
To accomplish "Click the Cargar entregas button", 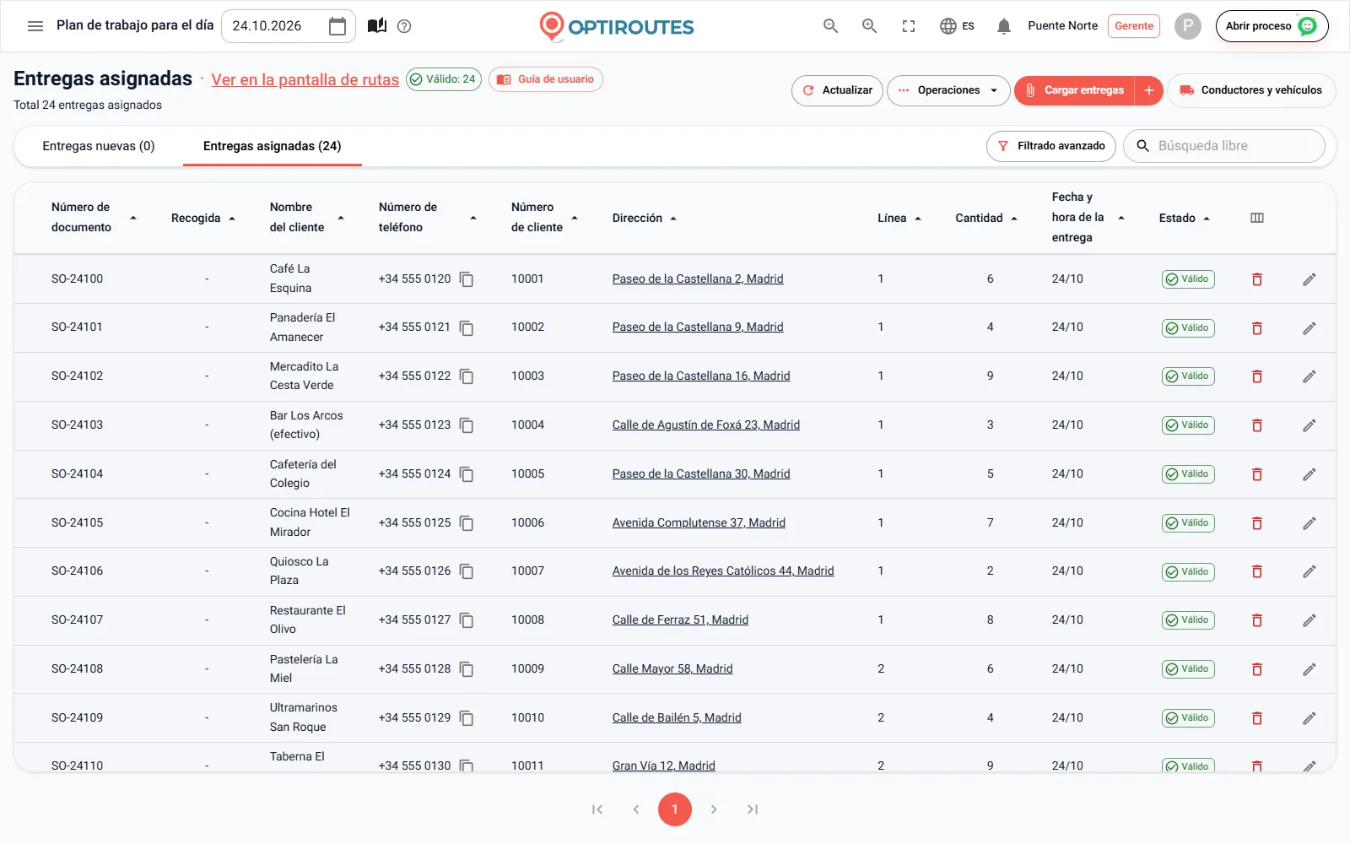I will pos(1075,90).
